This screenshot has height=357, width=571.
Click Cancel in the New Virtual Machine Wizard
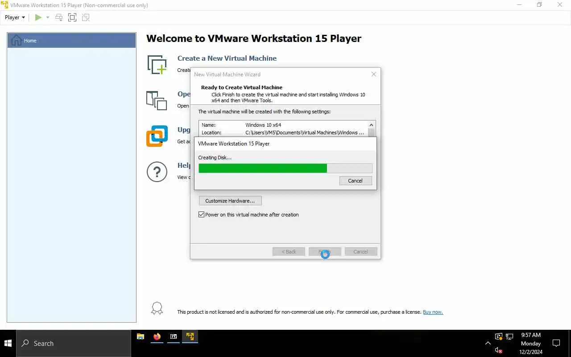click(x=361, y=252)
